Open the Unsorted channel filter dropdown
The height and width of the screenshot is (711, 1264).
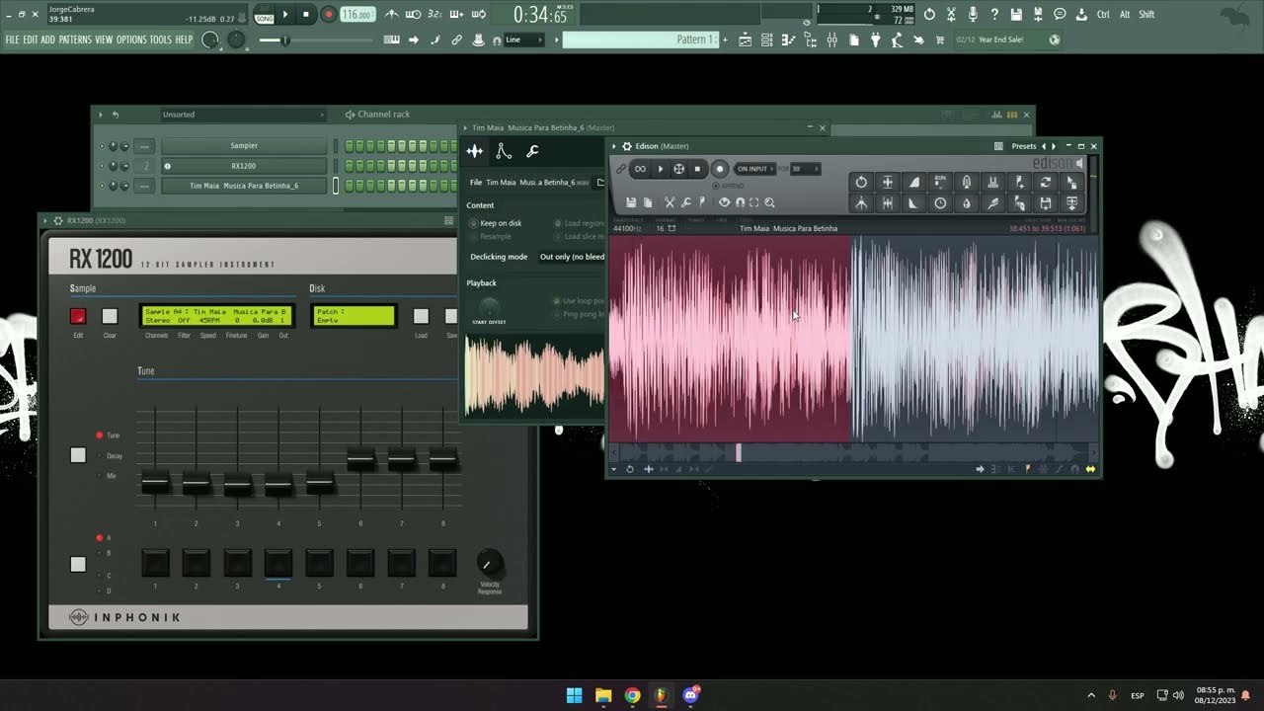point(242,115)
